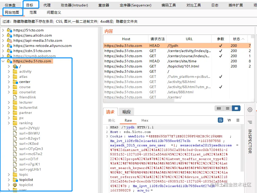Toggle the \n non-printable characters button
Screen dimensions: 257x193
click(229, 120)
